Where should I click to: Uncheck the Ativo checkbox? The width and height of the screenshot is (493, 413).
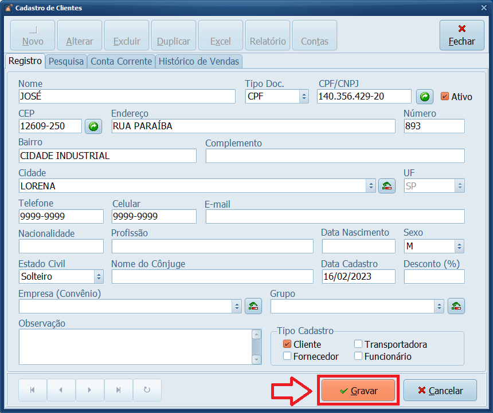point(445,97)
